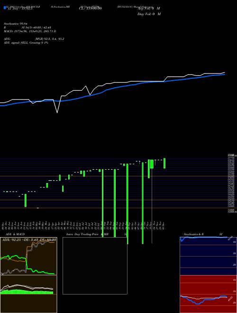
Task: Click the blue 12 Day SMA legend square
Action: click(x=5, y=8)
